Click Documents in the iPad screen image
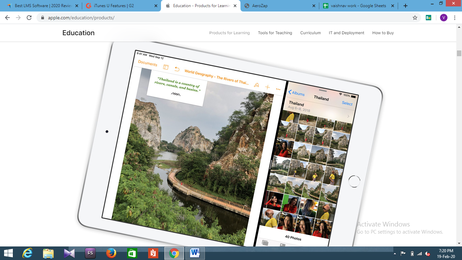This screenshot has height=260, width=462. point(148,63)
